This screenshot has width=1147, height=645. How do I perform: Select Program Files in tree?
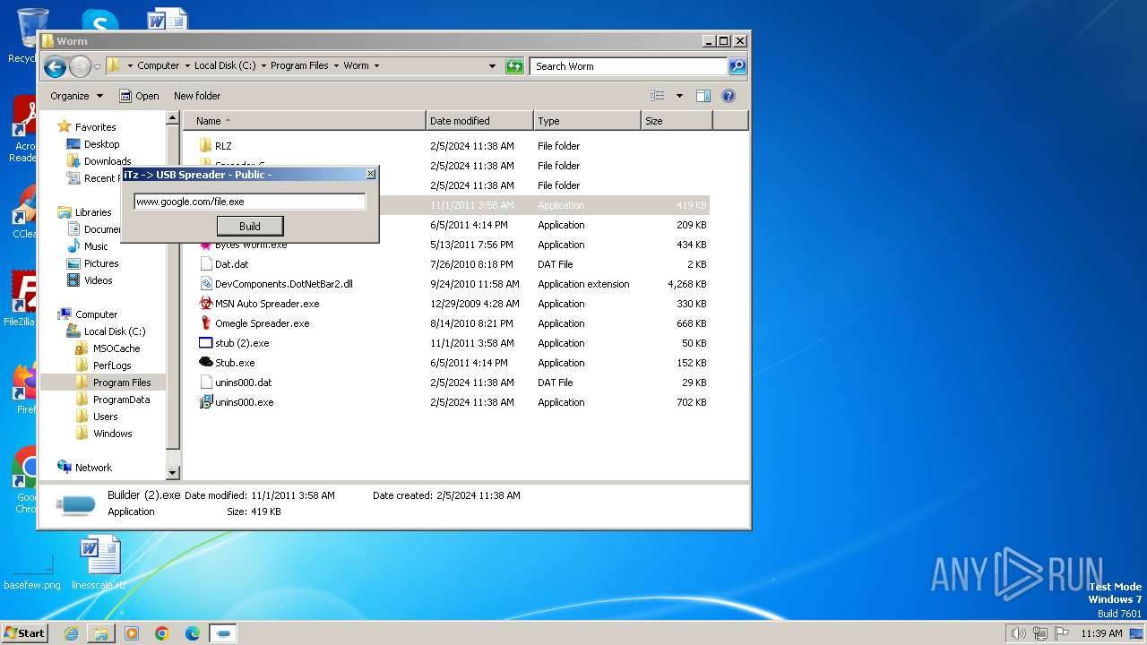click(x=122, y=383)
